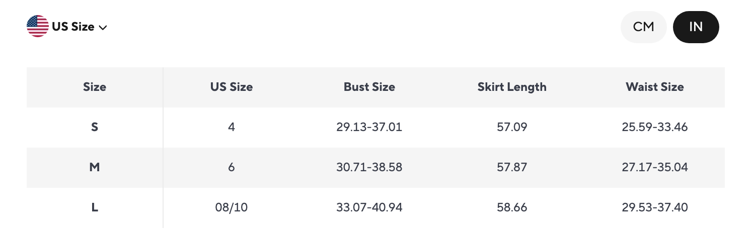Click US size 4 cell

[232, 127]
